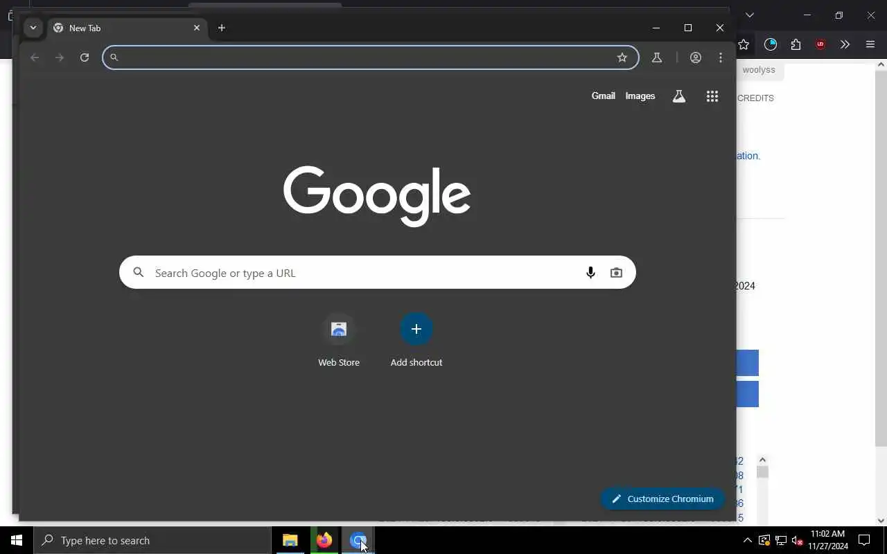Image resolution: width=887 pixels, height=554 pixels.
Task: Open Chrome Labs flask icon in toolbar
Action: tap(657, 57)
